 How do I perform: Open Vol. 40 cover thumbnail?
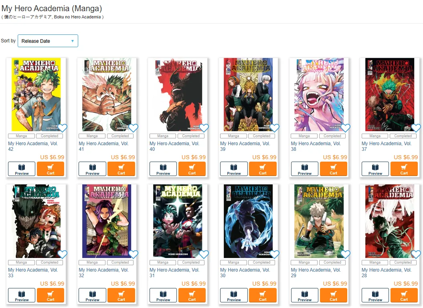pos(178,94)
